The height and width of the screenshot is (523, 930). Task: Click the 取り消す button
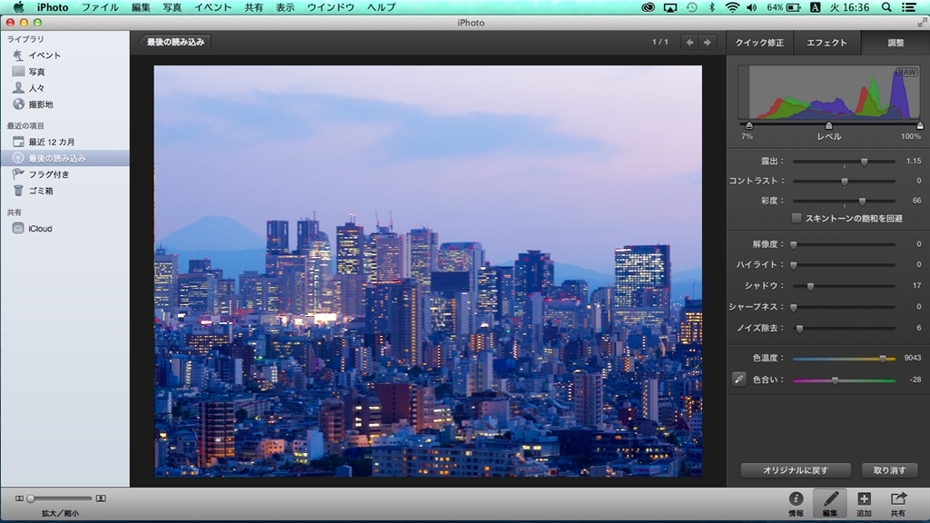click(x=889, y=470)
